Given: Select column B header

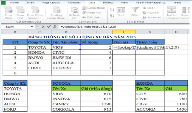Looking at the screenshot, I should pyautogui.click(x=15, y=32).
